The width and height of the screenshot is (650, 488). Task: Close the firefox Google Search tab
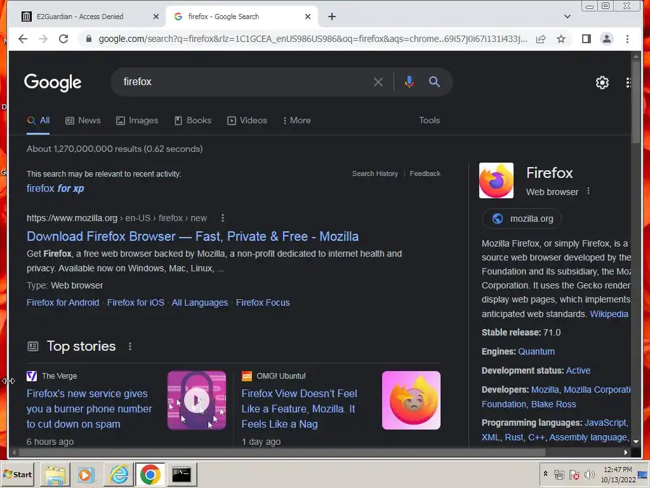(x=308, y=17)
